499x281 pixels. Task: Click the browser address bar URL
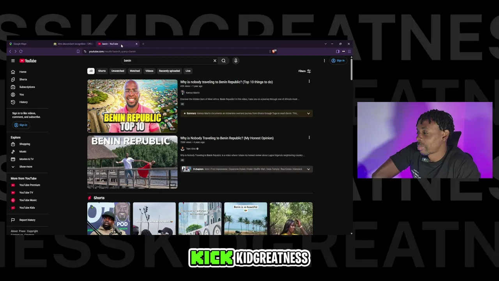(112, 52)
